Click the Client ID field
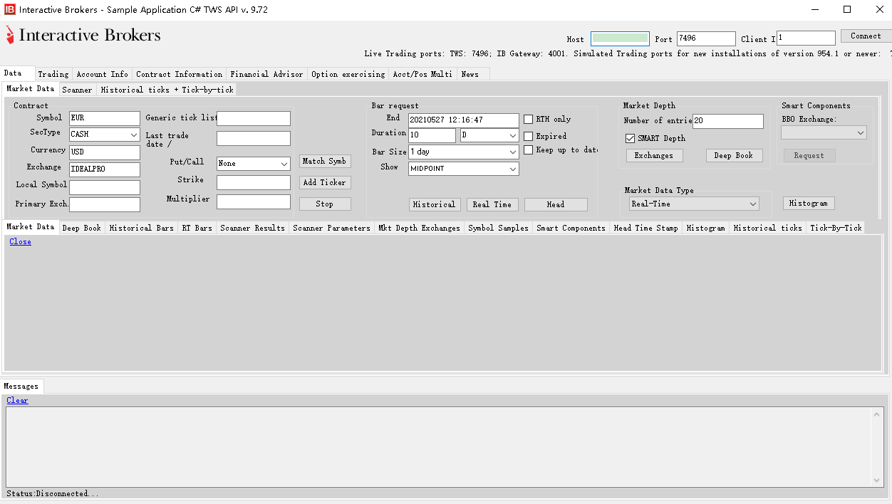The image size is (892, 504). coord(806,38)
